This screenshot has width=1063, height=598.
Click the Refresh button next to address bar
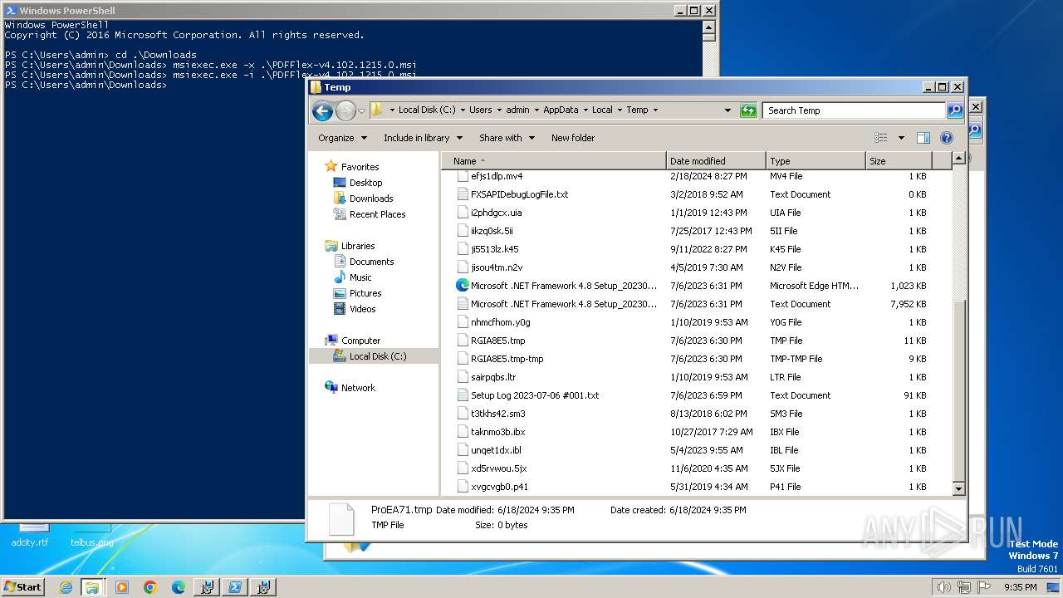point(748,110)
